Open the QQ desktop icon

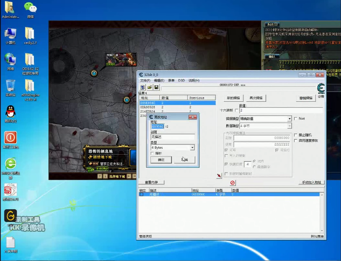click(10, 111)
